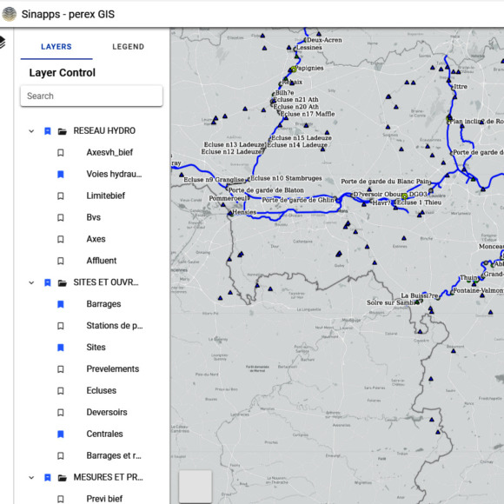This screenshot has width=504, height=504.
Task: Toggle the MESURES ET PR... group bookmark icon
Action: pos(48,478)
